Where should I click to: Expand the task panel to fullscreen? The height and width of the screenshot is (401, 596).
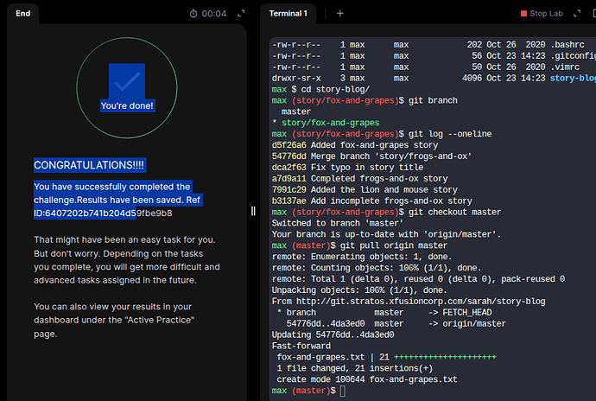point(240,14)
